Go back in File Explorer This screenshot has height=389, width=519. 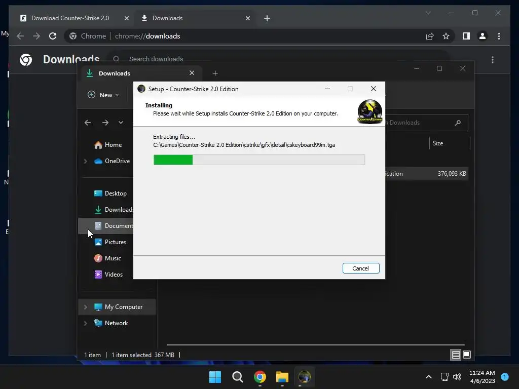click(x=87, y=123)
